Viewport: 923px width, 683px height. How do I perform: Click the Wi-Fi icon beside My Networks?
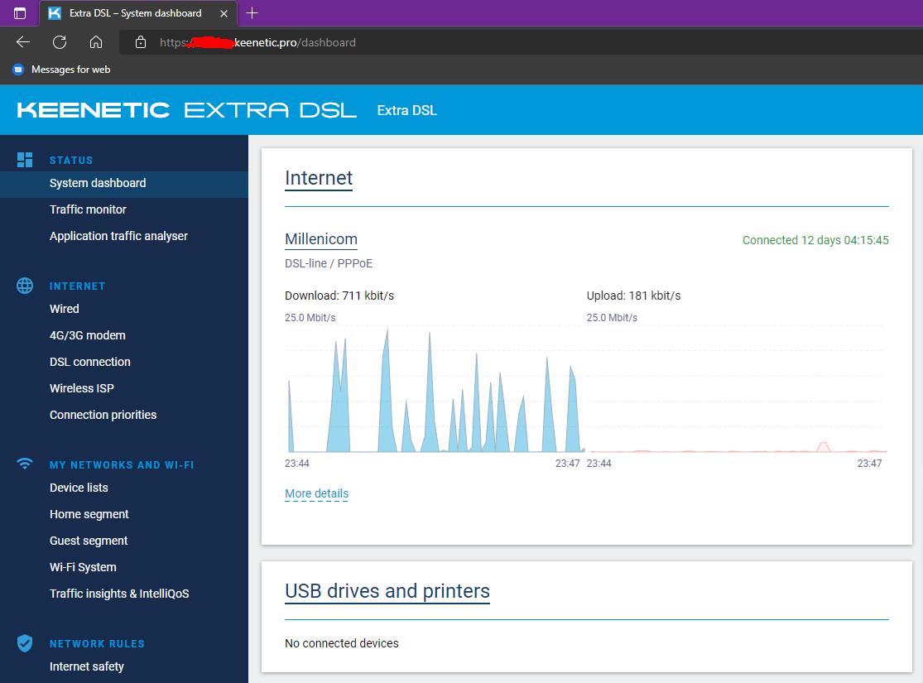[x=25, y=464]
